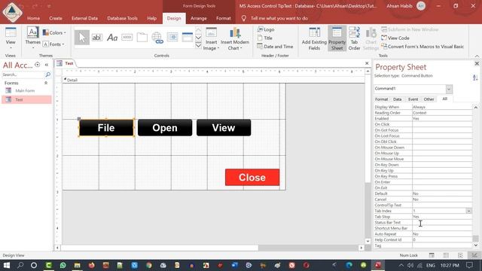Collapse the navigation pane with shutter arrow
This screenshot has height=271, width=482.
(47, 65)
